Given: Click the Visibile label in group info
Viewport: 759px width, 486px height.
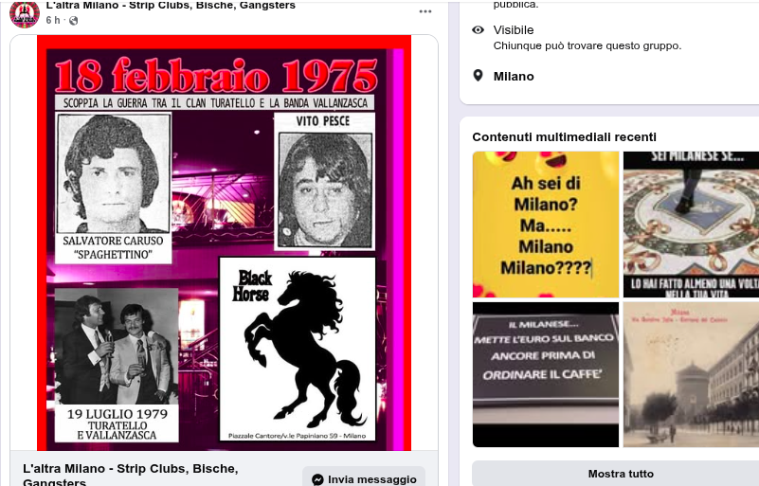Looking at the screenshot, I should pyautogui.click(x=513, y=30).
